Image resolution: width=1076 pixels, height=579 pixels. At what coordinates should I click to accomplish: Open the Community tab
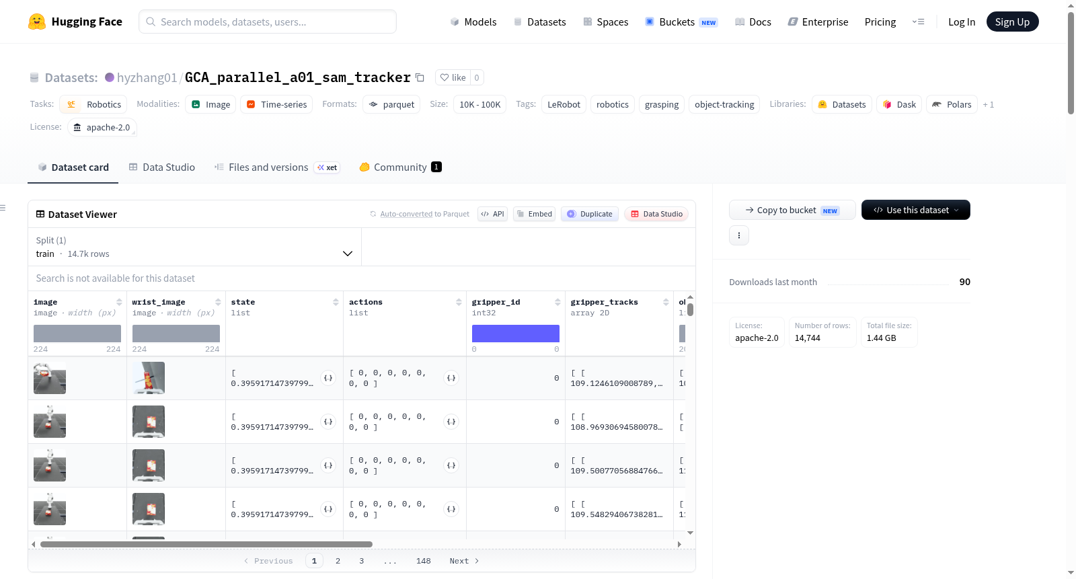point(401,167)
